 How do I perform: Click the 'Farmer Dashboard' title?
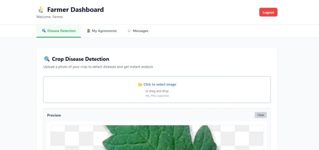[76, 9]
